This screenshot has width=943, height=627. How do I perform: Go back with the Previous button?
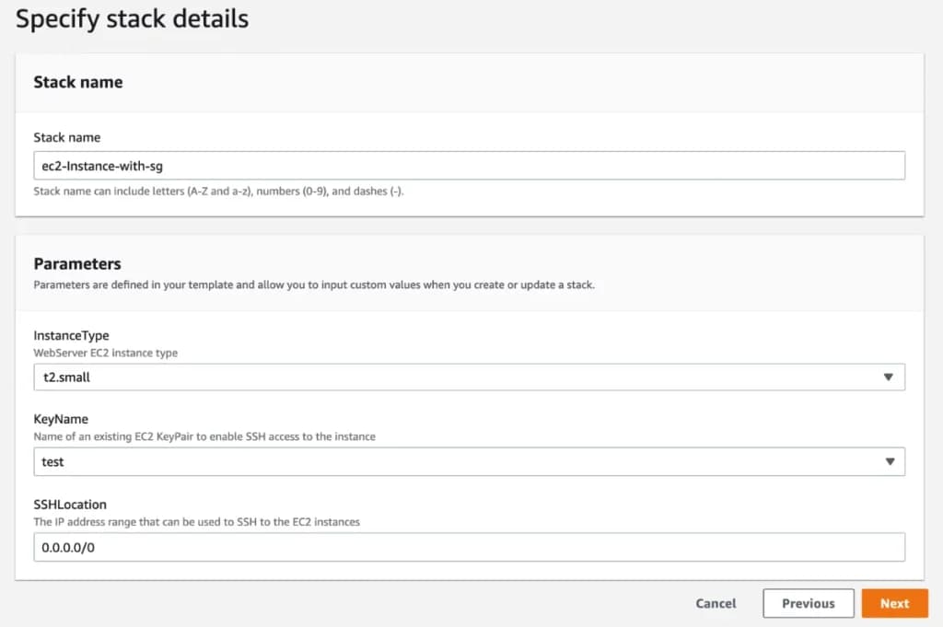coord(808,604)
